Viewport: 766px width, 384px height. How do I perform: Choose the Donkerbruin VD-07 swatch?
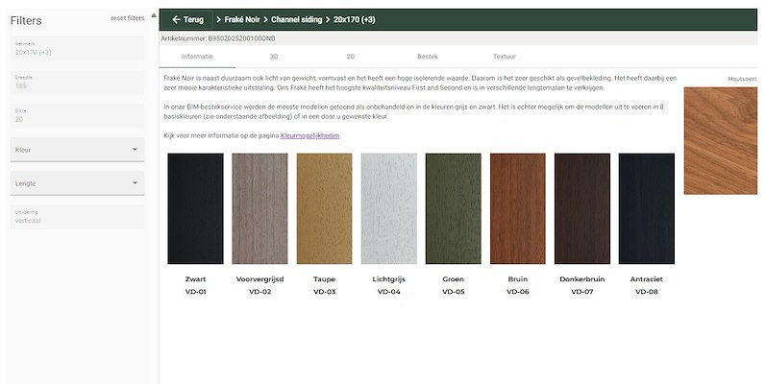point(581,208)
